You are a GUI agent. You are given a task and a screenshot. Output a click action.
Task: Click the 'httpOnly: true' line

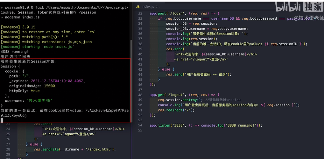pos(25,91)
